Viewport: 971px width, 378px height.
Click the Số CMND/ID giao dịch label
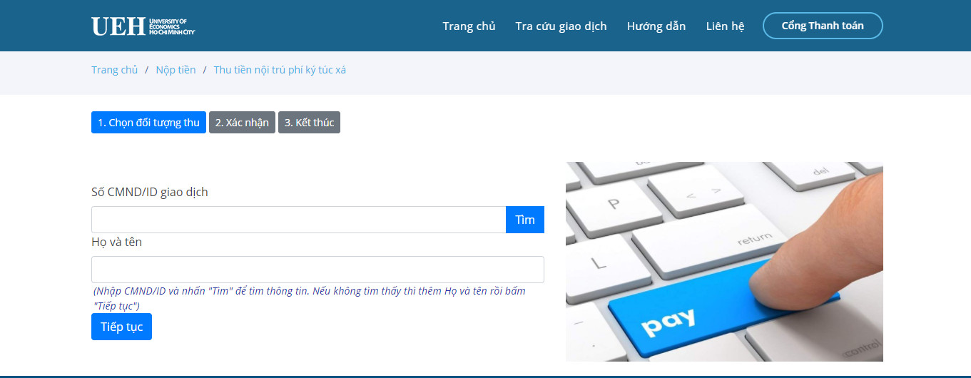tap(150, 192)
